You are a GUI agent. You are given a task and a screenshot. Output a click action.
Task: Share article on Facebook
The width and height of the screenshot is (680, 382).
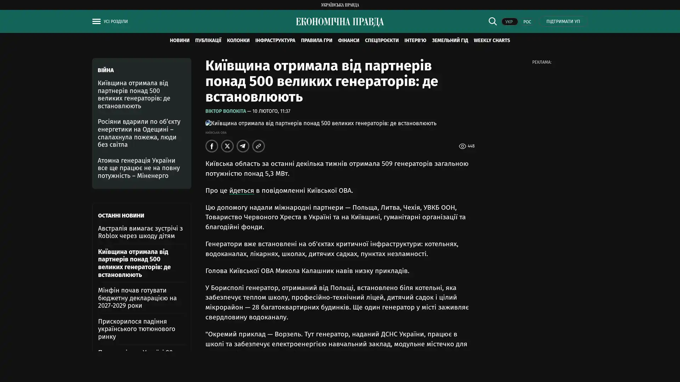(212, 146)
